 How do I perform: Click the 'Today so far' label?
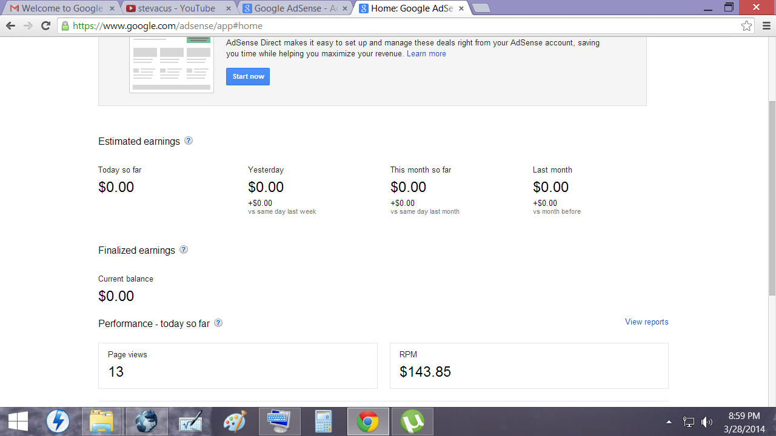pyautogui.click(x=120, y=170)
